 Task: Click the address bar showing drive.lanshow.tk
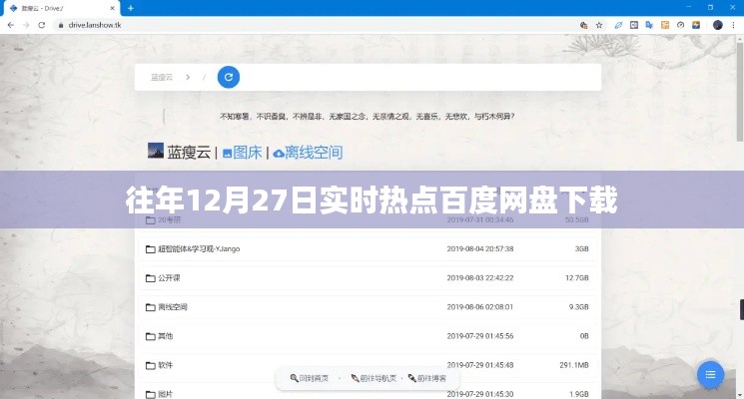point(314,25)
